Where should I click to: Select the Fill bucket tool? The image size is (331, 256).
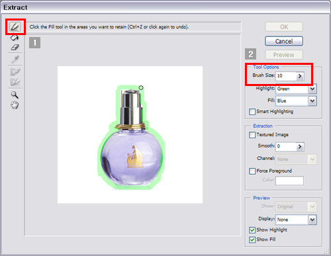pyautogui.click(x=15, y=37)
